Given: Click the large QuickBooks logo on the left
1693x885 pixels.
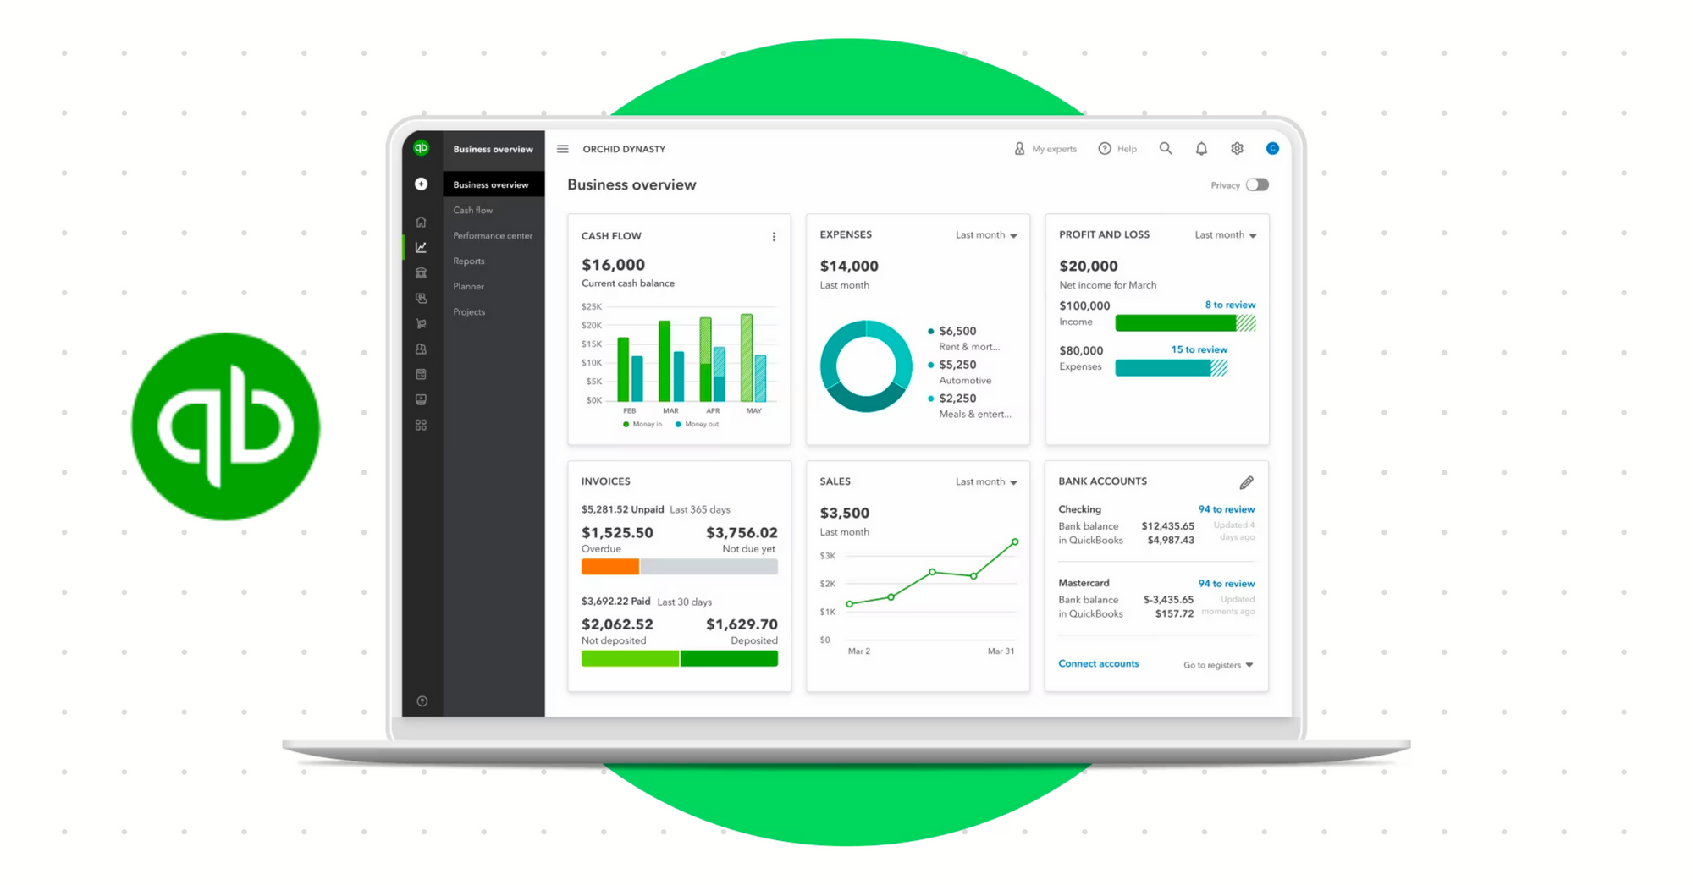Looking at the screenshot, I should pos(225,426).
